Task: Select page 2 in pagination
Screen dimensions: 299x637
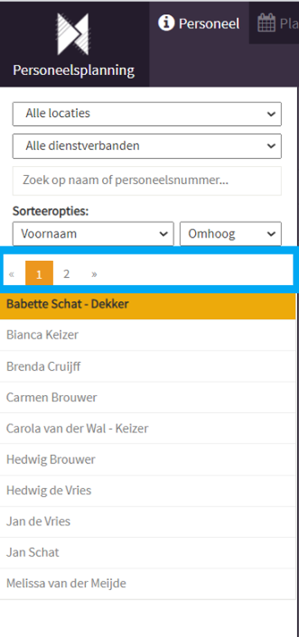Action: (x=67, y=274)
